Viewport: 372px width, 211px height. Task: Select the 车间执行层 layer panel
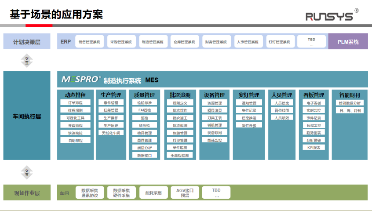pos(27,116)
